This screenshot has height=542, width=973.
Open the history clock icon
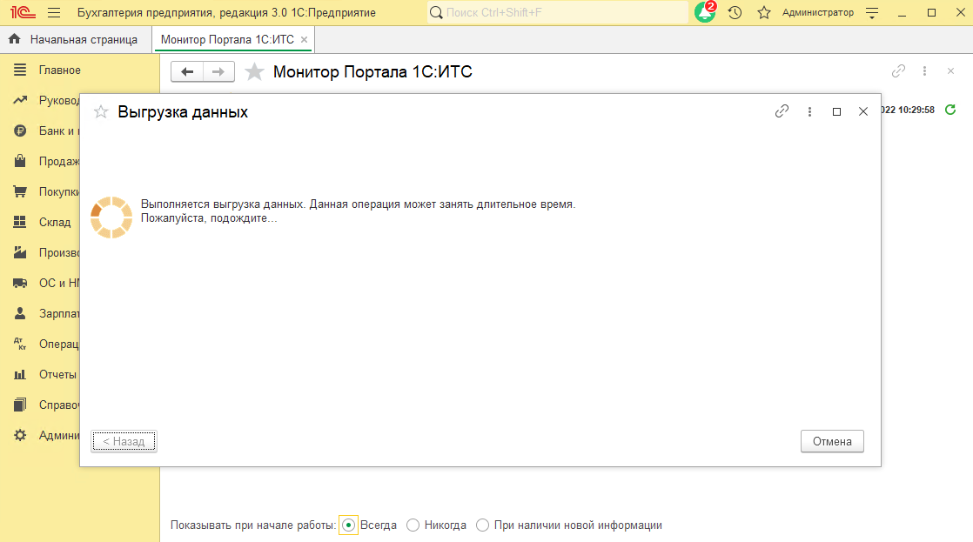(735, 13)
